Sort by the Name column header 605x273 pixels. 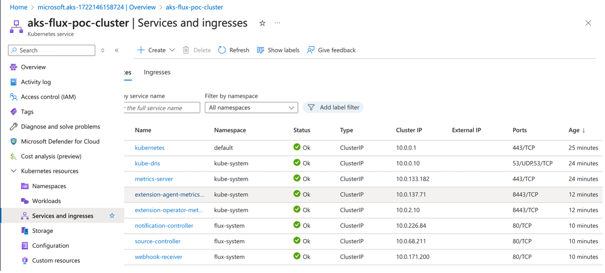pyautogui.click(x=143, y=130)
